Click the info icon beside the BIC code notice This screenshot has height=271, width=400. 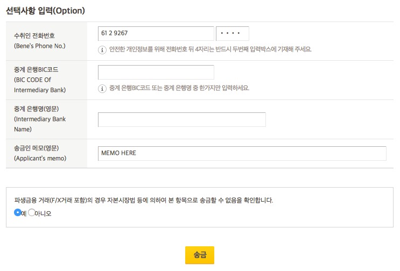(x=102, y=88)
